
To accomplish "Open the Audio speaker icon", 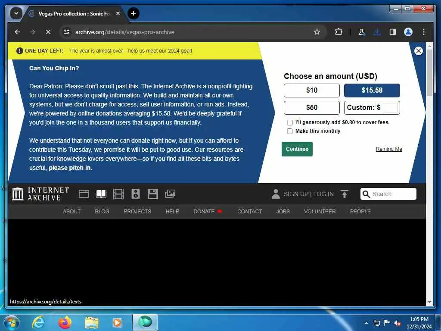I will (x=136, y=194).
